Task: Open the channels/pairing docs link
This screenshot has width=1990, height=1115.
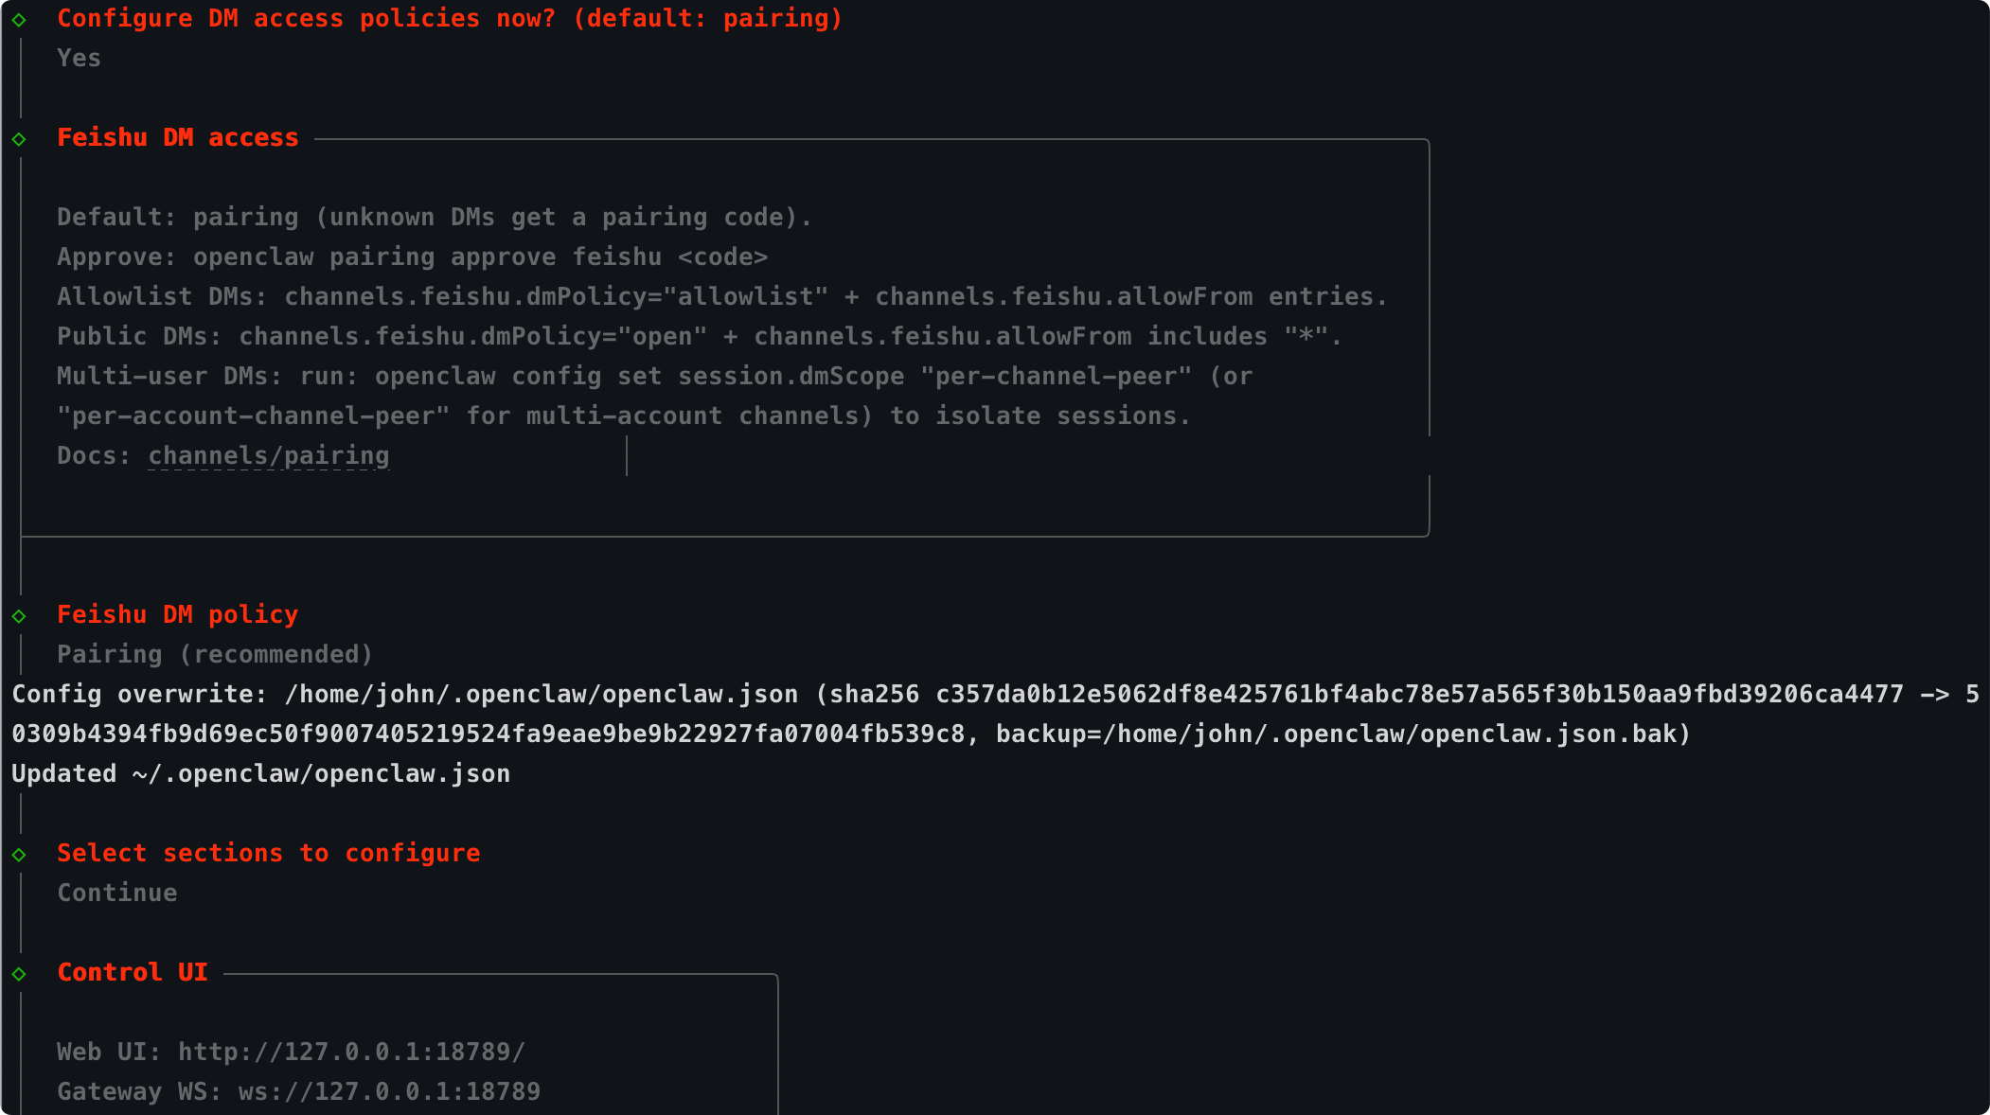Action: point(269,456)
